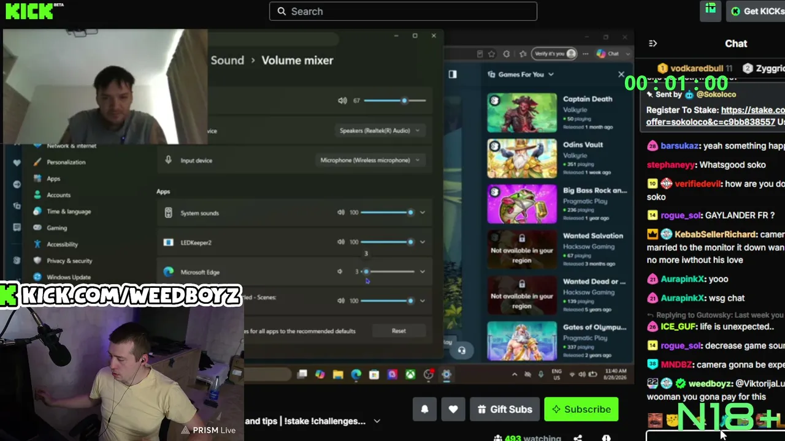Click the Gift Subs button
The image size is (785, 441).
coord(505,409)
